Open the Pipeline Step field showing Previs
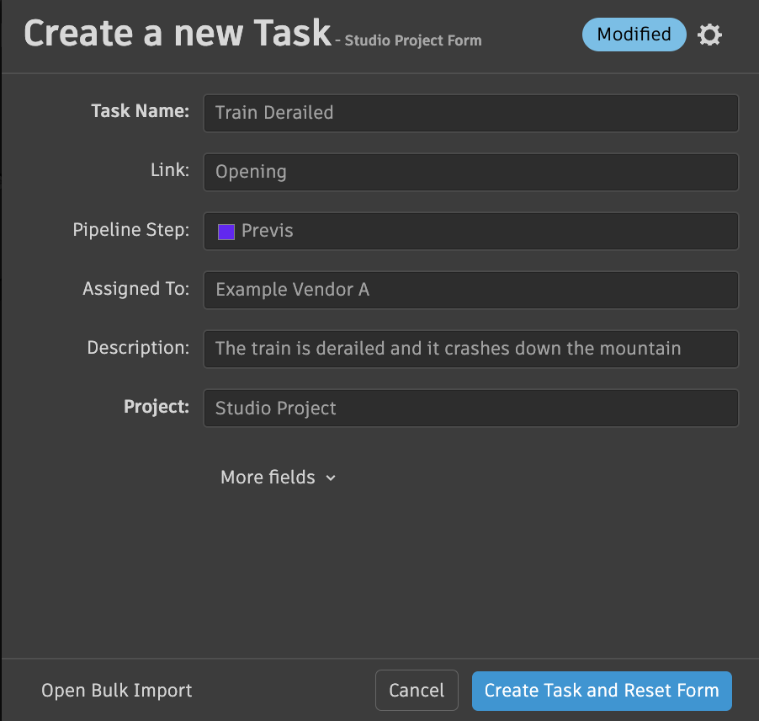 click(471, 231)
